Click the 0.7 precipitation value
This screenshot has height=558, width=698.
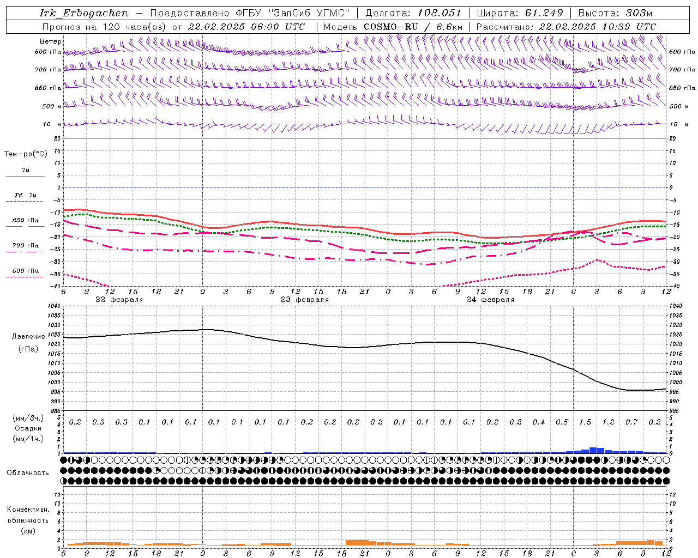(631, 422)
